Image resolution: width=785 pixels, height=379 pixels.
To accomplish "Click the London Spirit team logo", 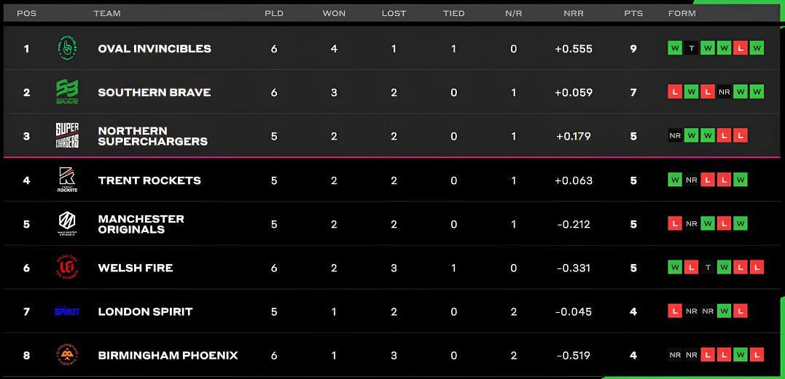I will (67, 311).
